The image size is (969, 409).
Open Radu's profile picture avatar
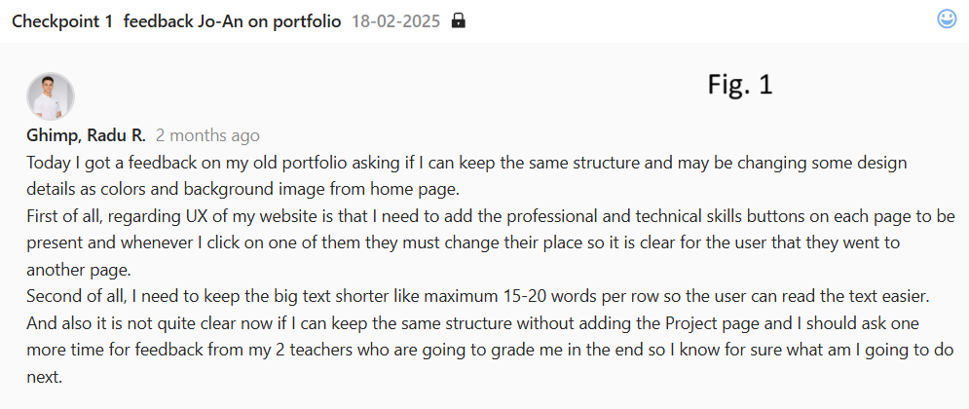[51, 97]
